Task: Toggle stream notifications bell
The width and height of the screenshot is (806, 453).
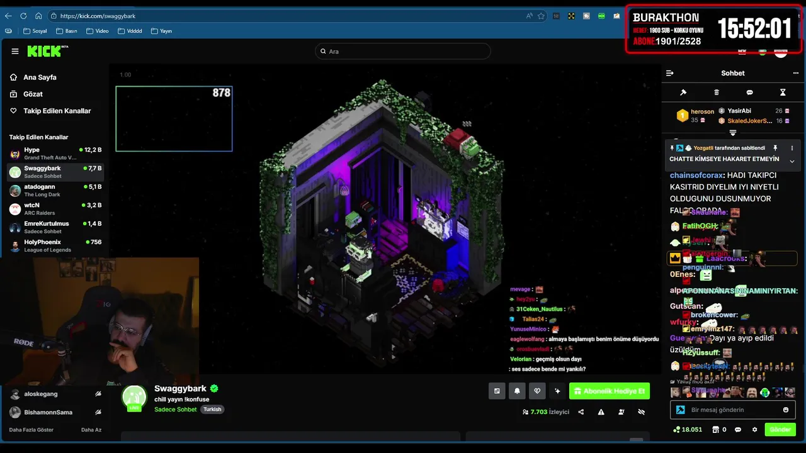Action: tap(517, 391)
